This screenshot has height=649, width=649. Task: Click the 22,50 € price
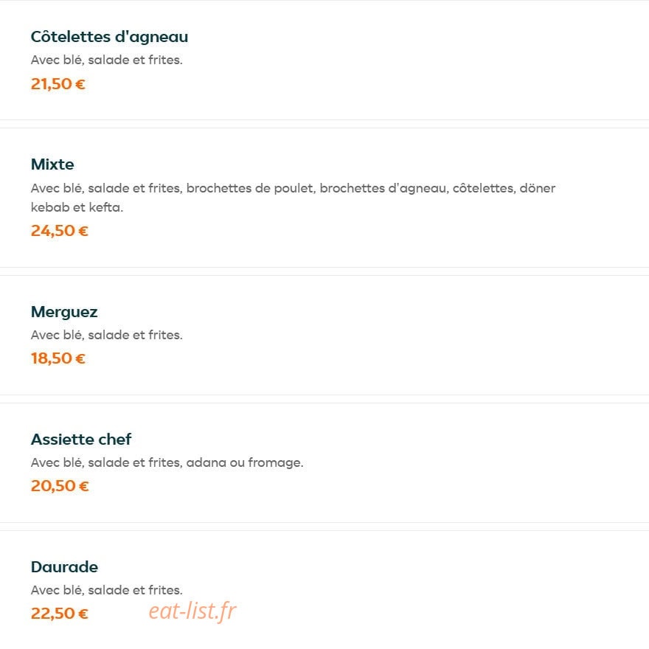[60, 613]
